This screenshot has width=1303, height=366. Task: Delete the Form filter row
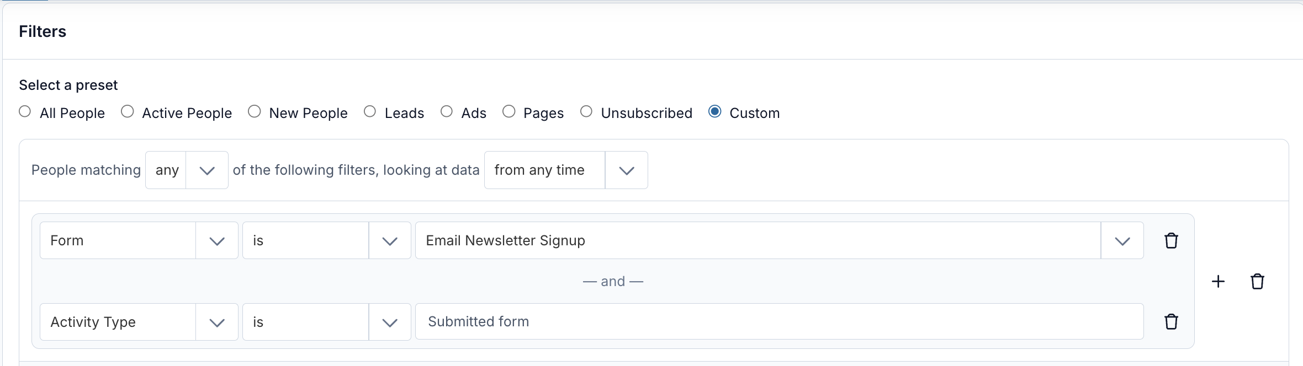coord(1171,240)
